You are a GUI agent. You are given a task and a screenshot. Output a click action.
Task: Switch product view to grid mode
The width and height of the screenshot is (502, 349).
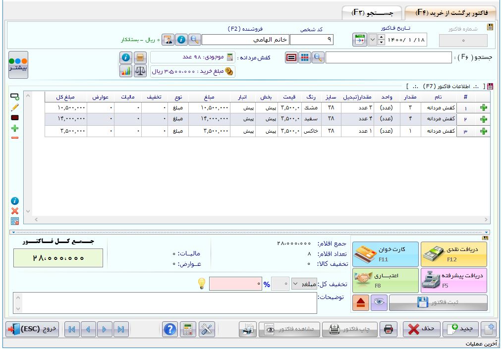click(x=305, y=57)
